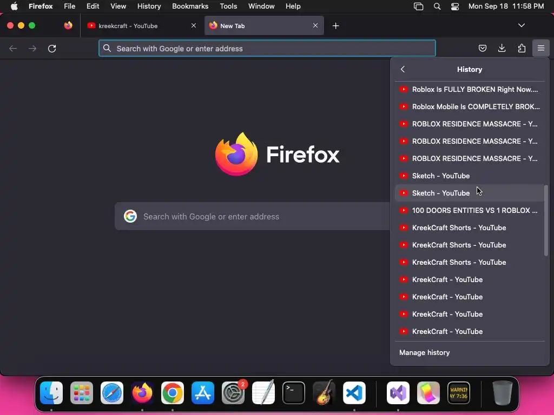554x415 pixels.
Task: Reload the current page
Action: point(52,48)
